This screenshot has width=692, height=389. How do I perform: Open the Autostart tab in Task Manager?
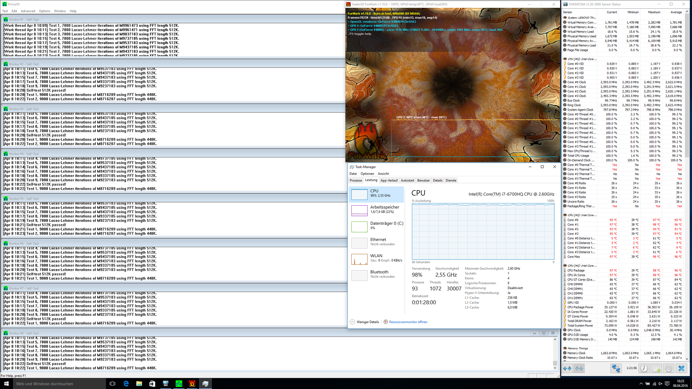point(407,180)
